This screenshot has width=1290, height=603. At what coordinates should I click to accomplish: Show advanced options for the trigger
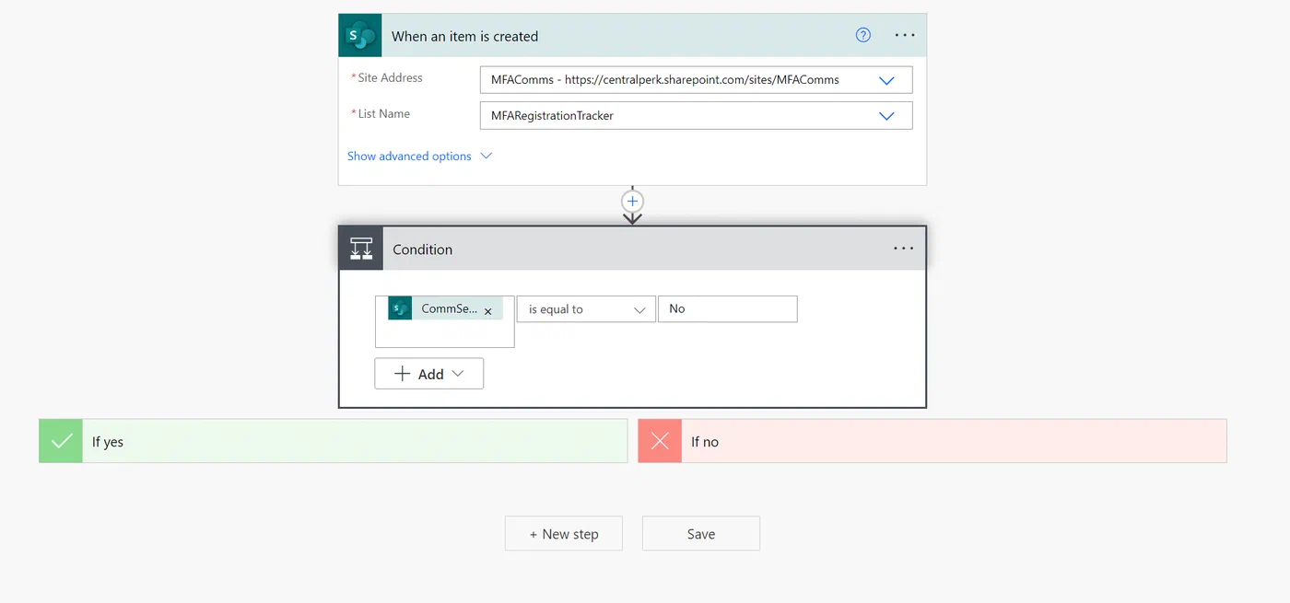coord(420,157)
